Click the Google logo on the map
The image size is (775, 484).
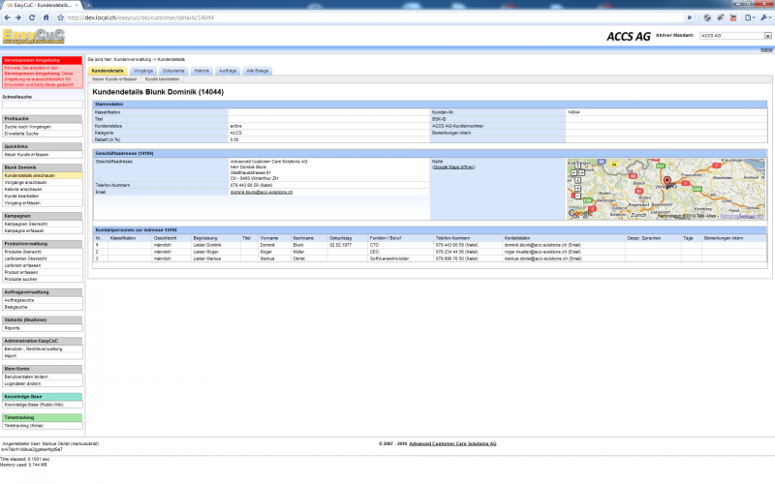coord(579,213)
